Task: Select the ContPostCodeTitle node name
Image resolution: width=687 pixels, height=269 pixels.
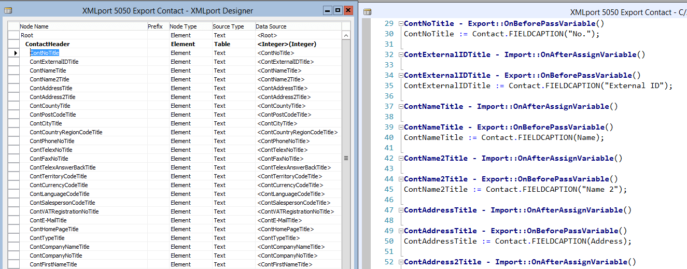Action: [x=52, y=115]
